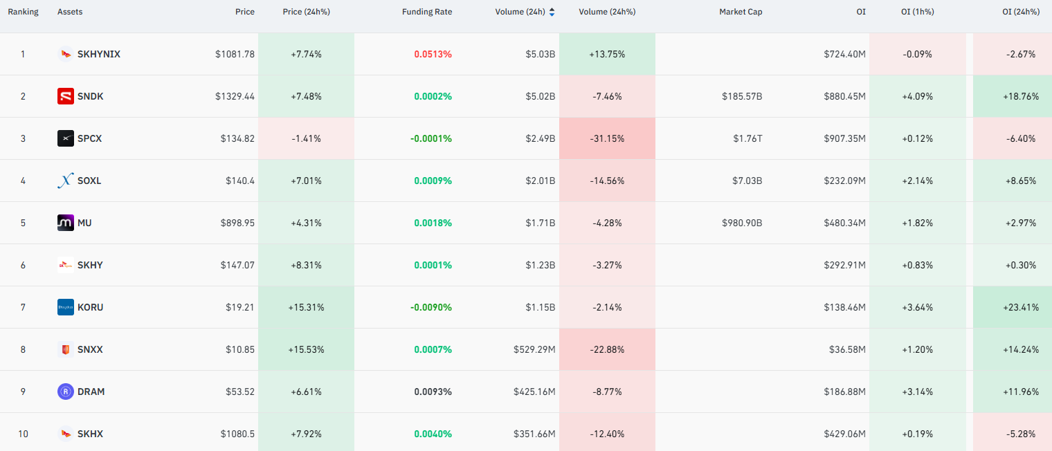Select the SNXX asset icon
Screen dimensions: 1052x451
66,349
